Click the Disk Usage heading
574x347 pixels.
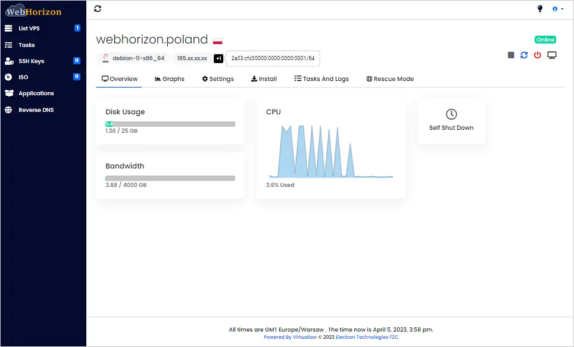125,112
